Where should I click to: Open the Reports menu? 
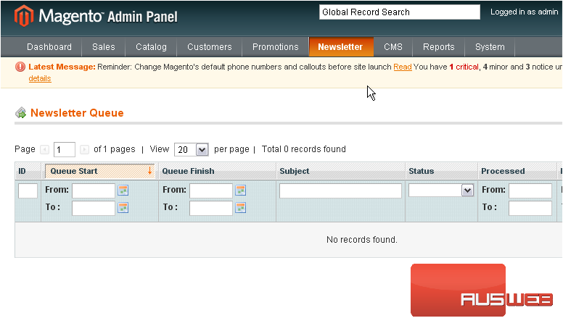point(439,47)
